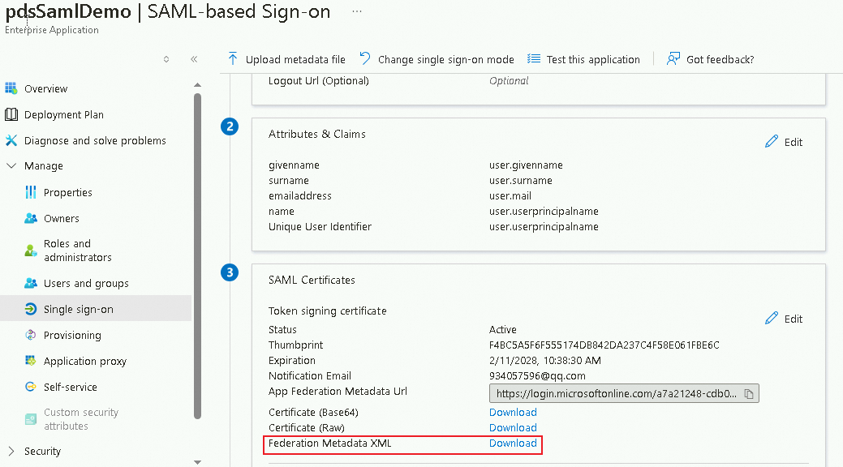Click the Logout Url Optional field
Viewport: 843px width, 467px height.
tap(509, 80)
